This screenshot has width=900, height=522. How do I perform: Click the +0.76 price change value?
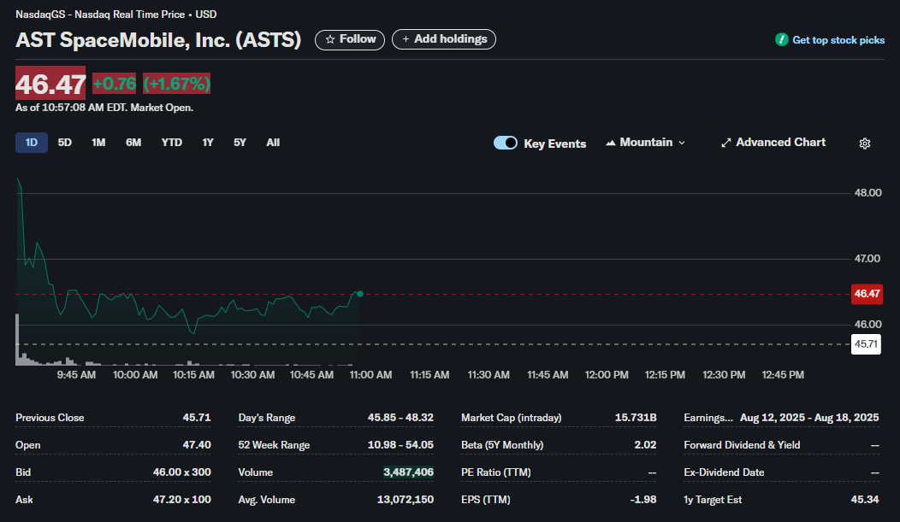click(115, 84)
